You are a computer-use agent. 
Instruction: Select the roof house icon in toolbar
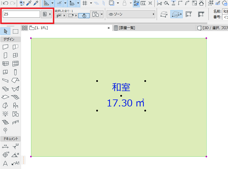tap(201, 3)
